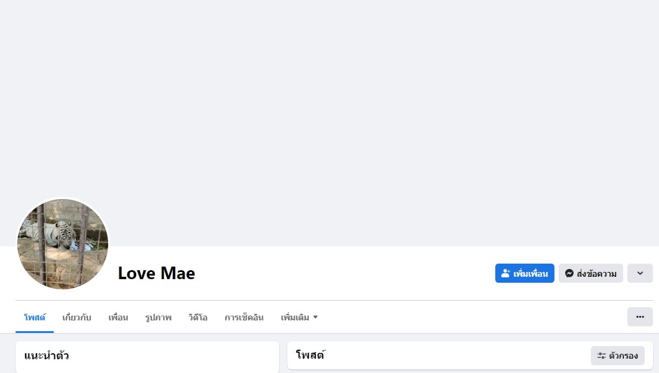Open the เกี่ยวกับ tab
This screenshot has width=659, height=373.
pyautogui.click(x=76, y=317)
